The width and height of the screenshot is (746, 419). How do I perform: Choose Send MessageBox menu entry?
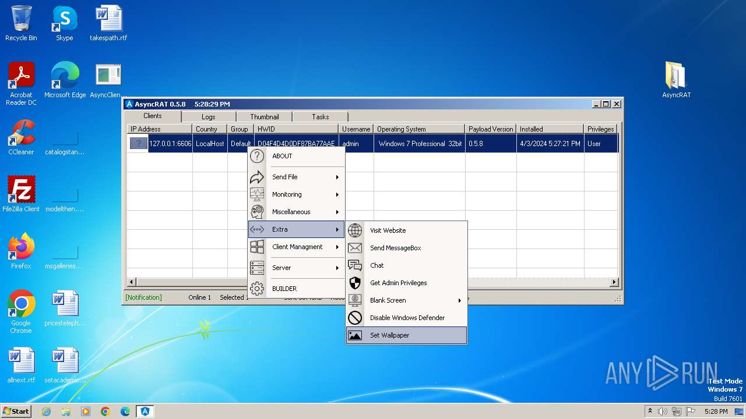pos(407,248)
